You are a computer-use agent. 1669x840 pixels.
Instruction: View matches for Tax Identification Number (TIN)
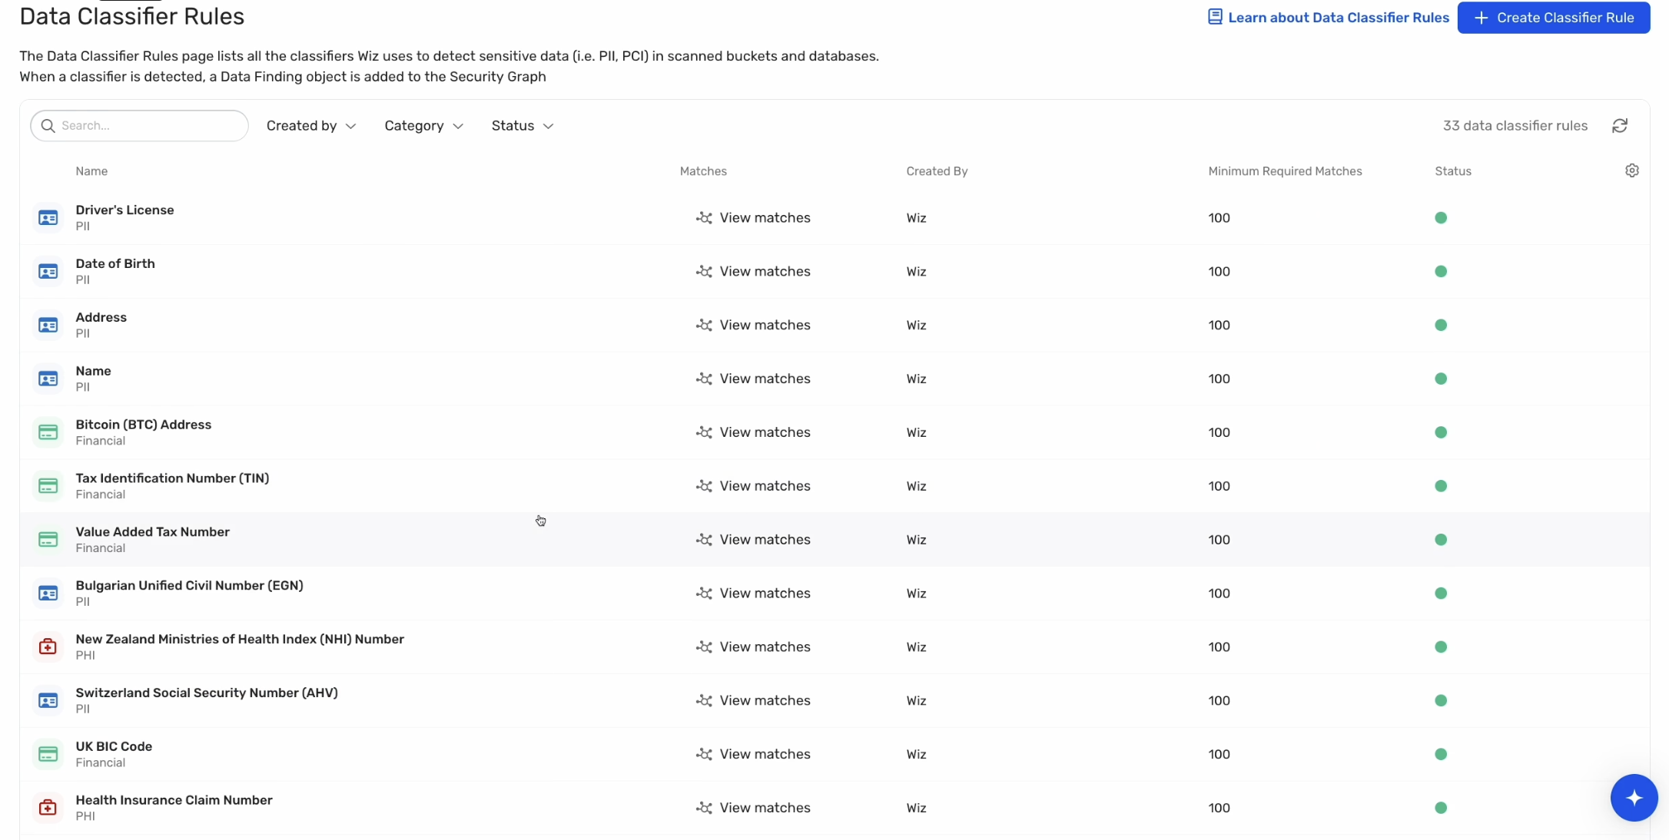(x=753, y=486)
